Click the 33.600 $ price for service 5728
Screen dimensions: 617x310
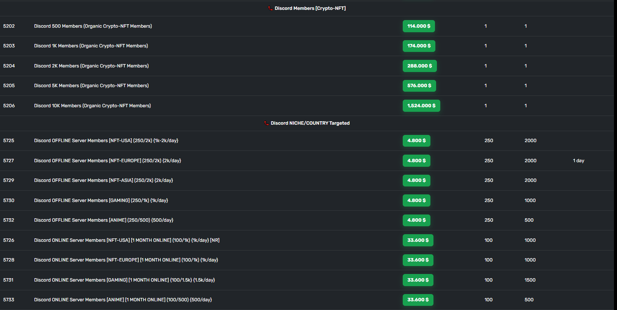418,260
